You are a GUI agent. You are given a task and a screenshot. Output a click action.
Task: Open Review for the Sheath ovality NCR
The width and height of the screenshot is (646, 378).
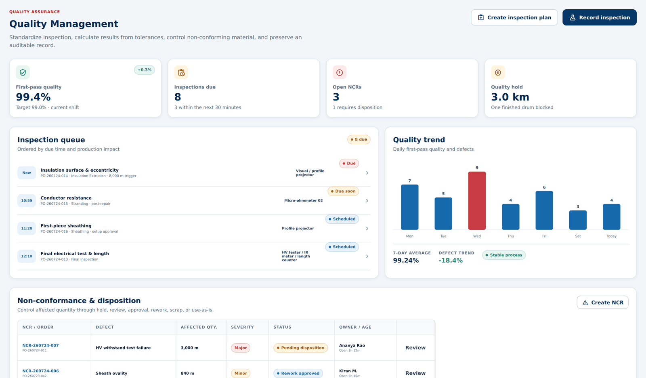[415, 373]
